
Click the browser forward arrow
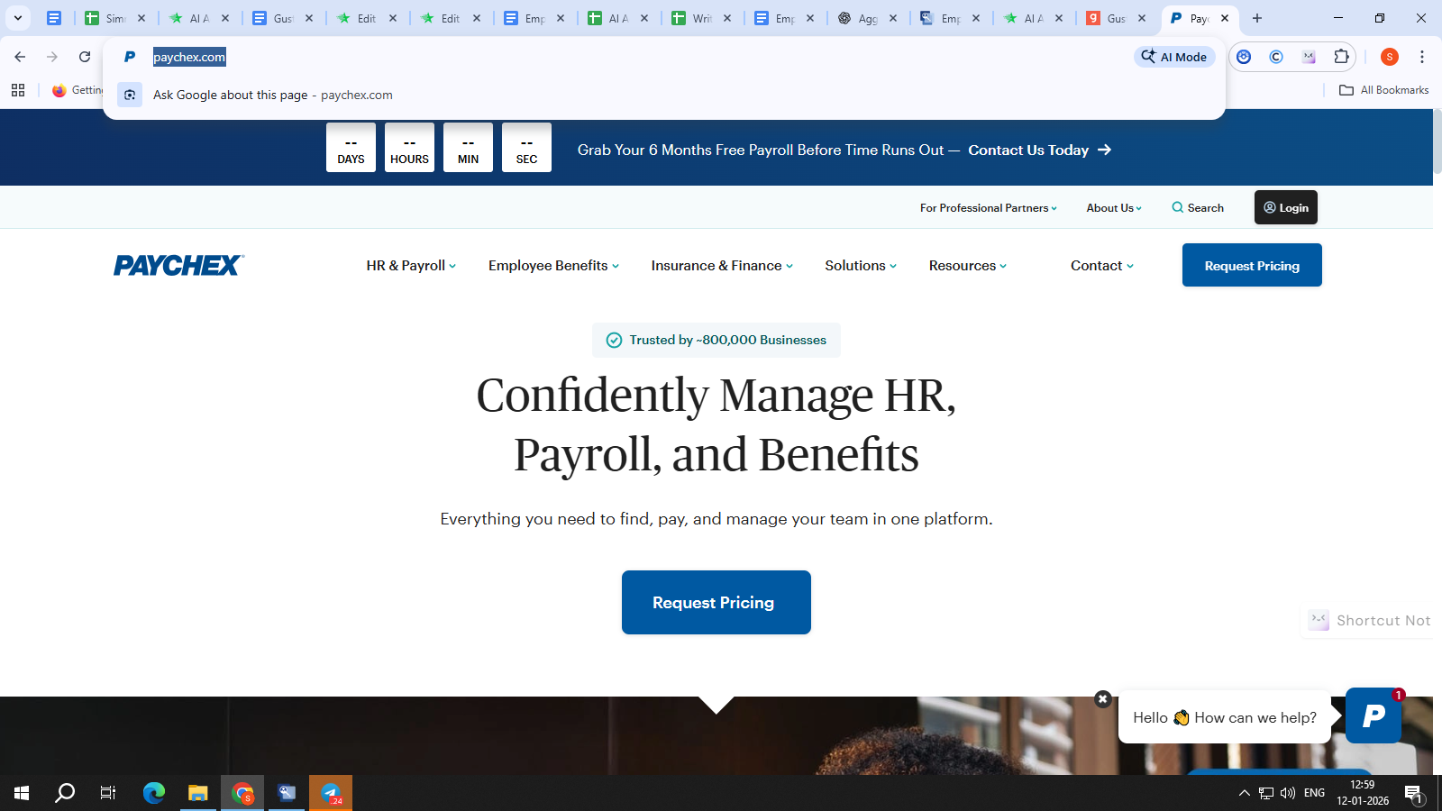coord(52,57)
